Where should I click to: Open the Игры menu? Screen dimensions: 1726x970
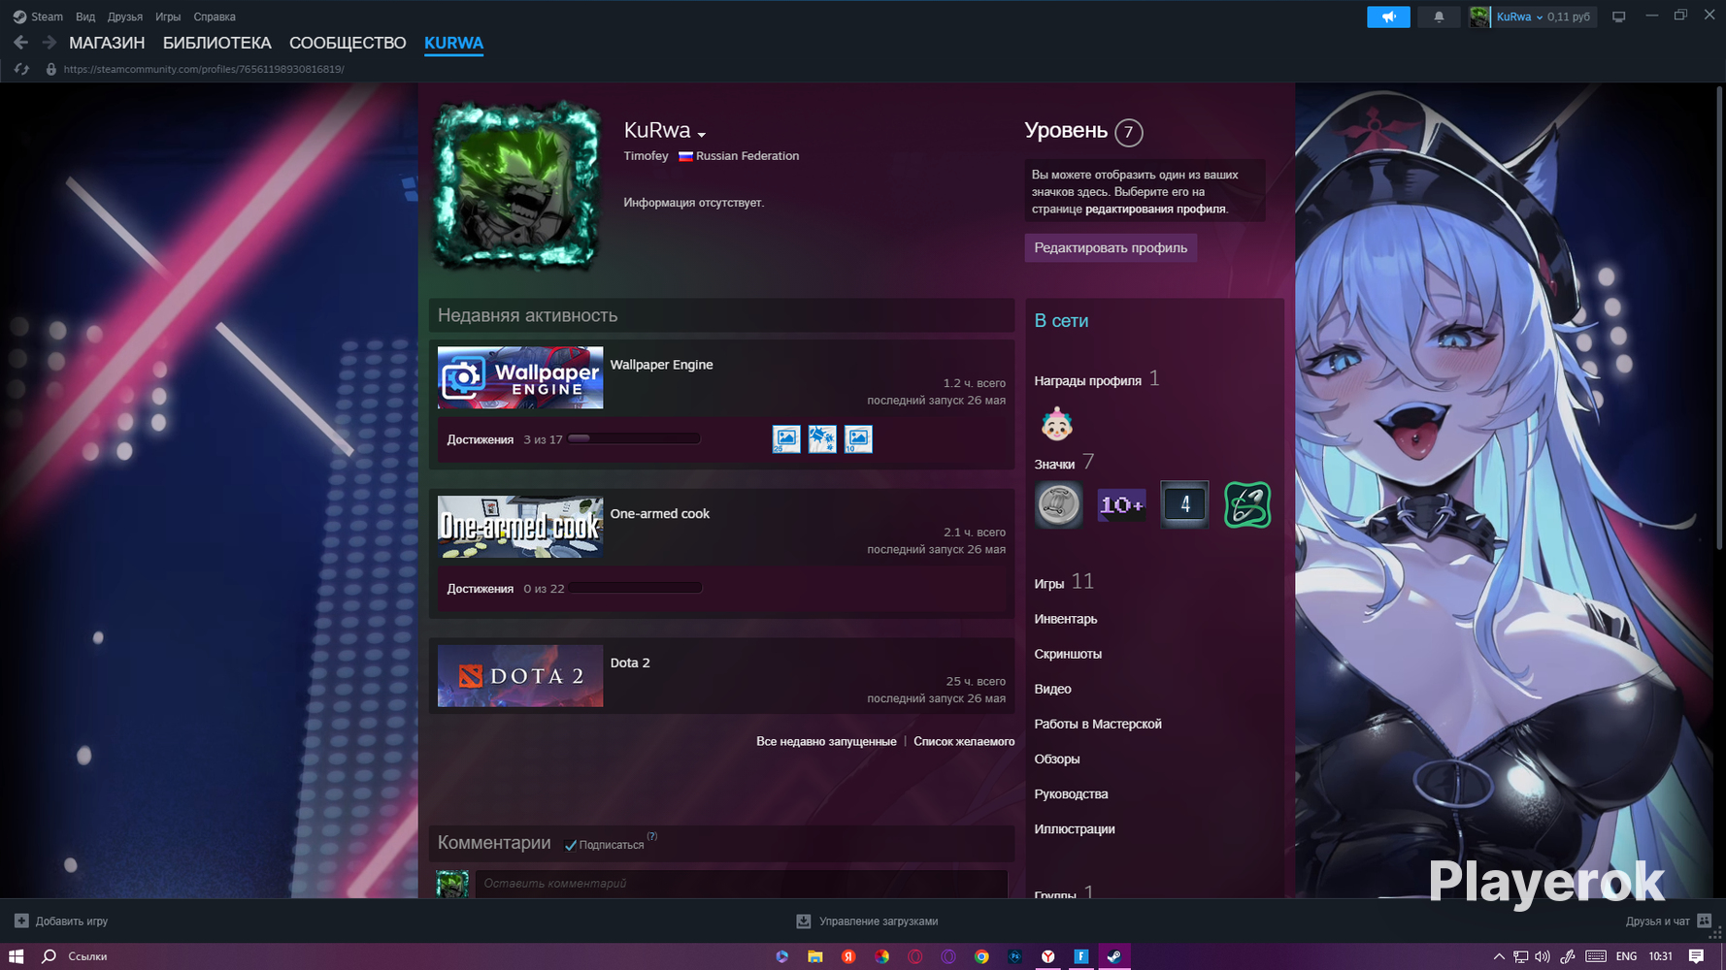[x=168, y=16]
